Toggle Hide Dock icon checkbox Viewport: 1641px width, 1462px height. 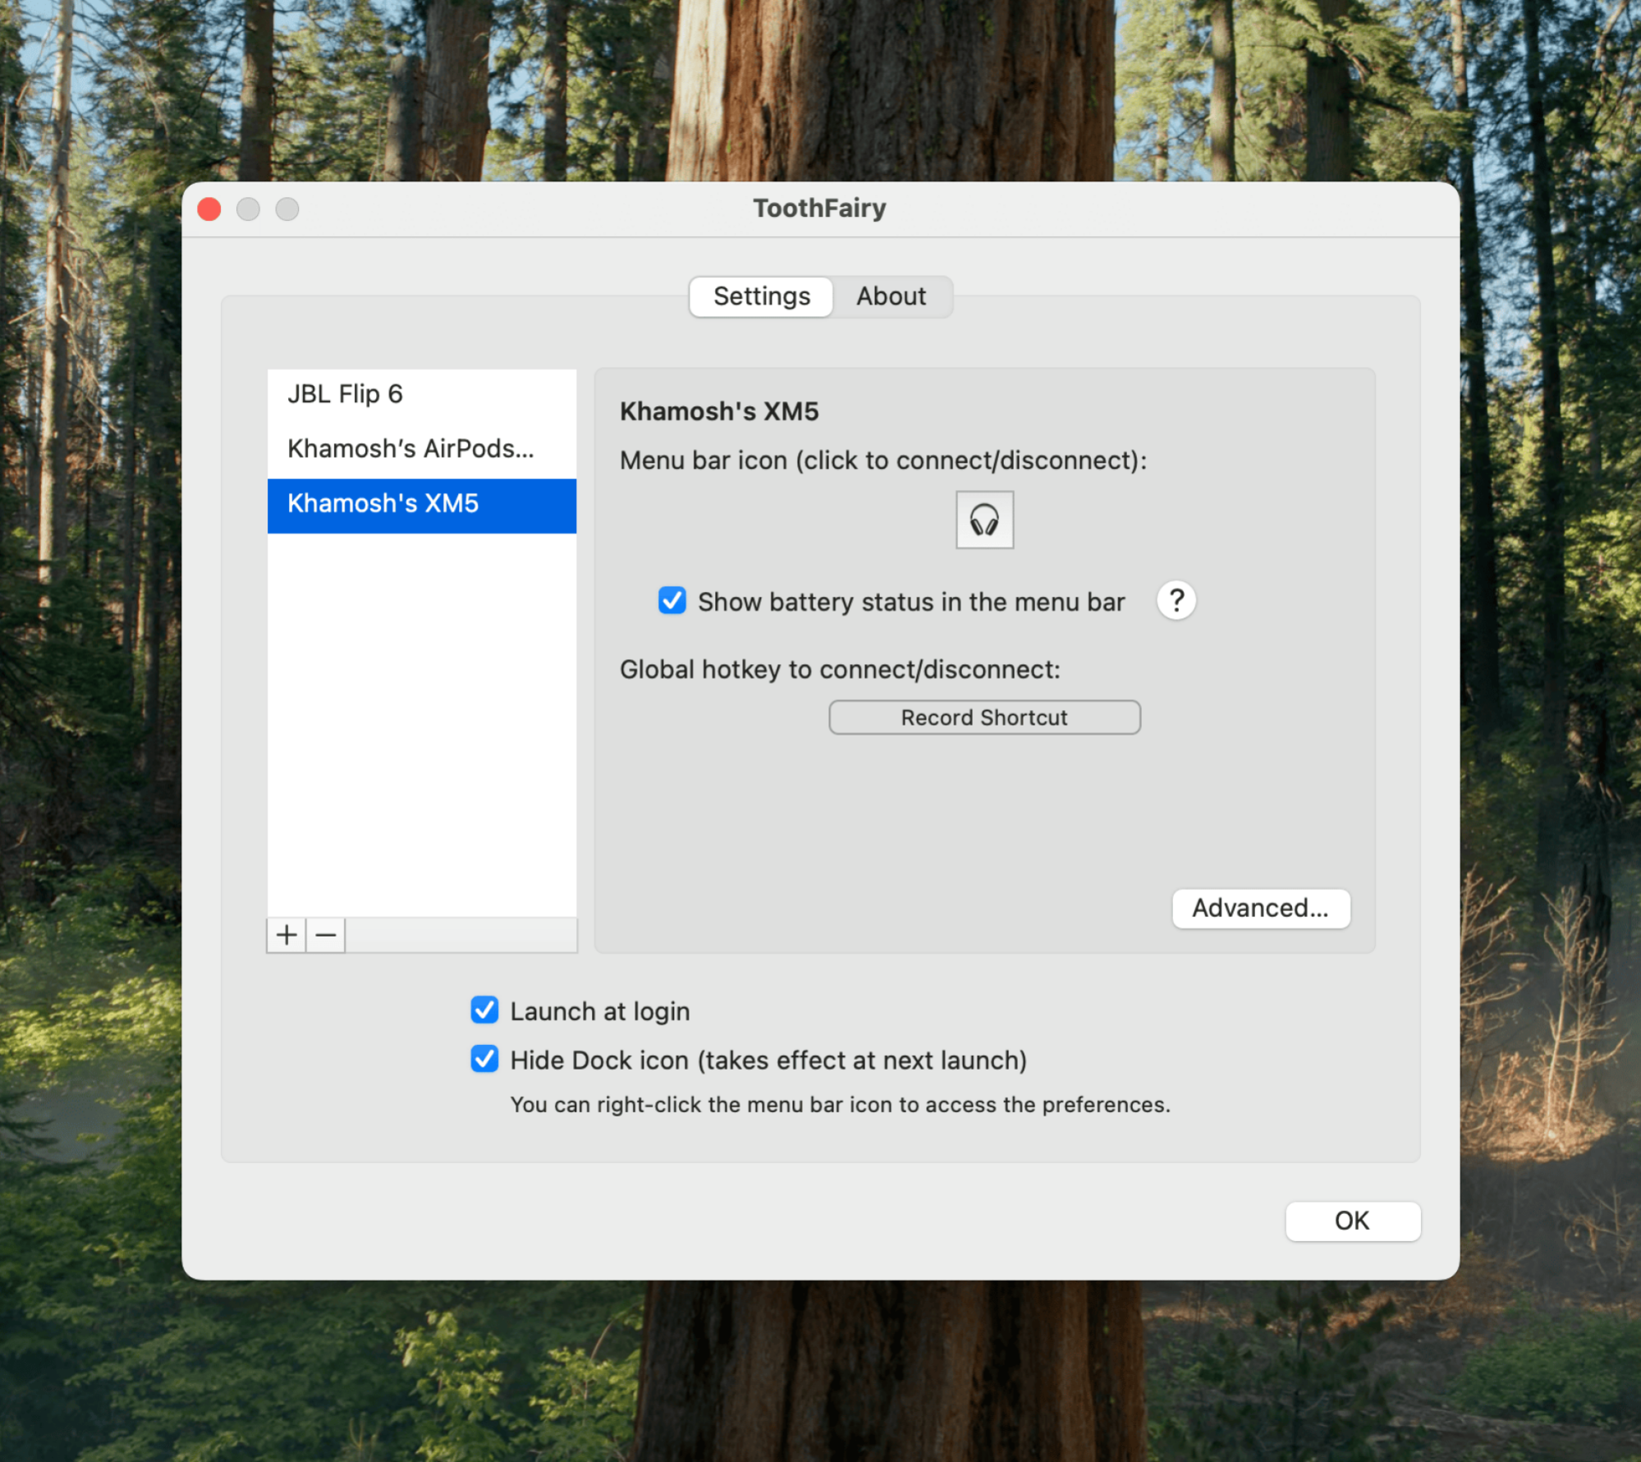point(484,1059)
